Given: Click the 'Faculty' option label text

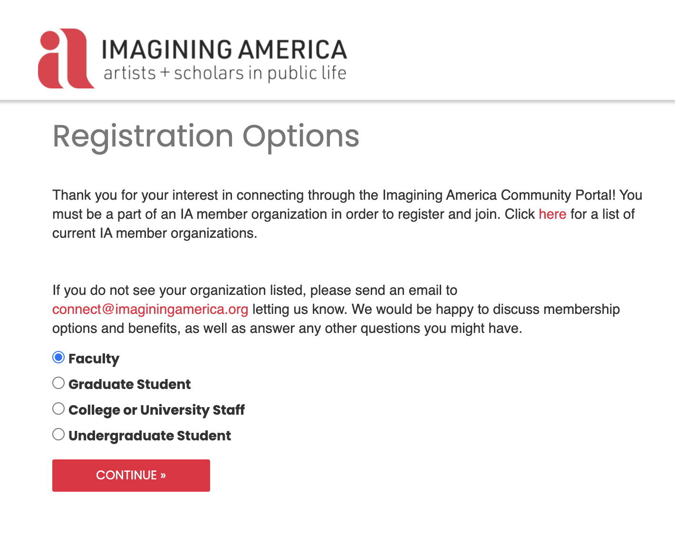Looking at the screenshot, I should click(94, 359).
